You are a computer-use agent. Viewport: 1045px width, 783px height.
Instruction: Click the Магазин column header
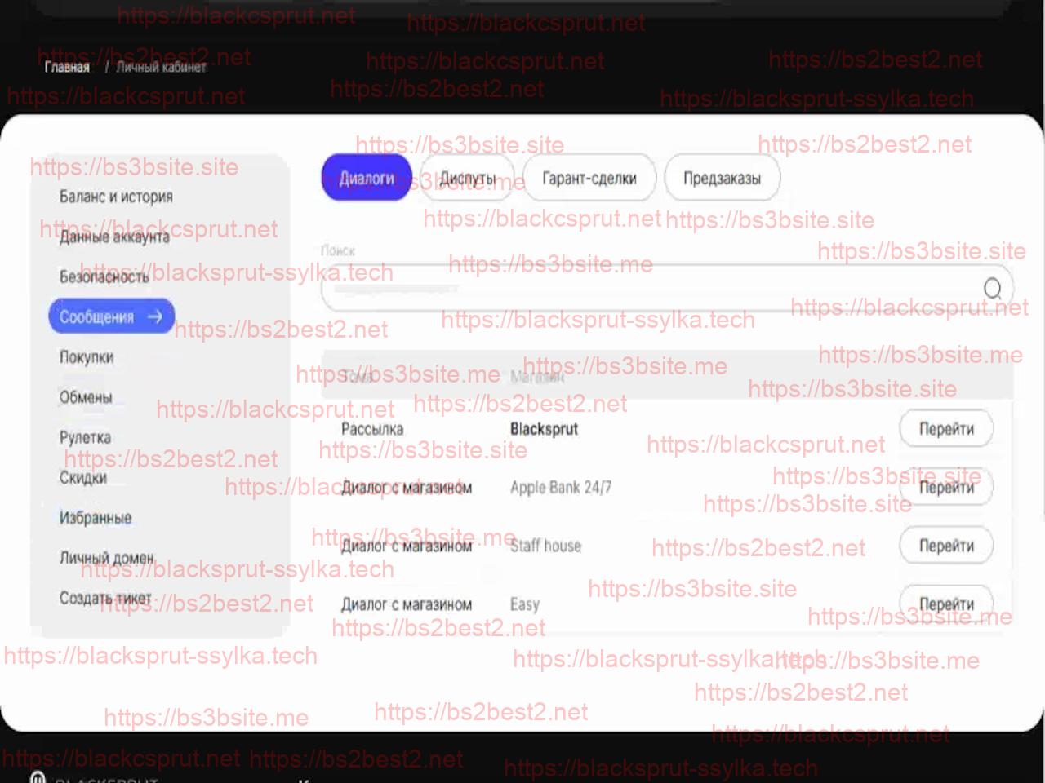(536, 376)
